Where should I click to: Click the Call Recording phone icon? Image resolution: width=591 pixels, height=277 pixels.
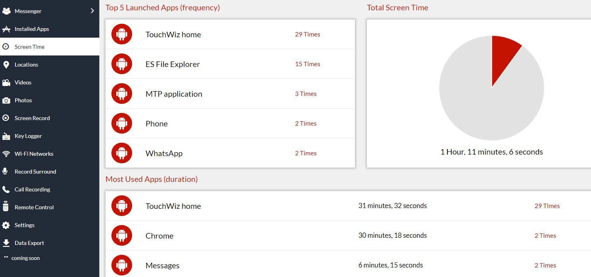6,189
